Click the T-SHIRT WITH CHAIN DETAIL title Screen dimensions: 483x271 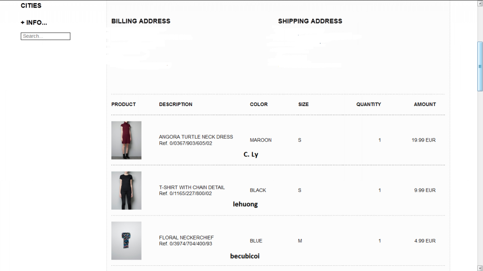(x=192, y=187)
